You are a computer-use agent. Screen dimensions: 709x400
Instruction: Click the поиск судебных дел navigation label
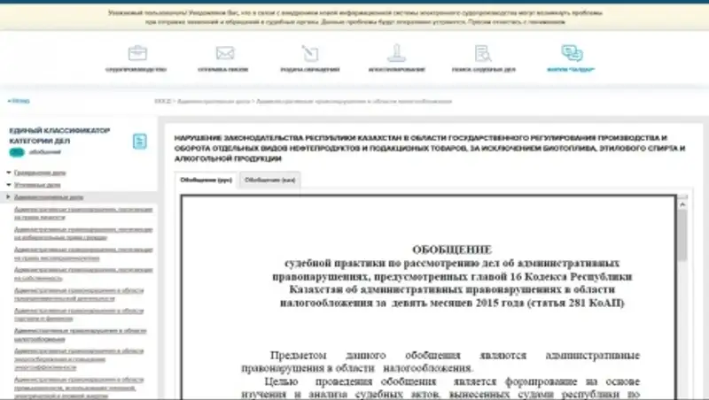pos(483,70)
